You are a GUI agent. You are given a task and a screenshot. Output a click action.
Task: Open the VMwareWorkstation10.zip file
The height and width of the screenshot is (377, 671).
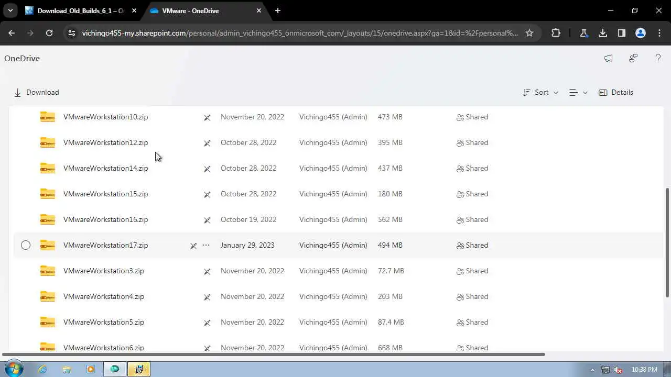point(105,117)
